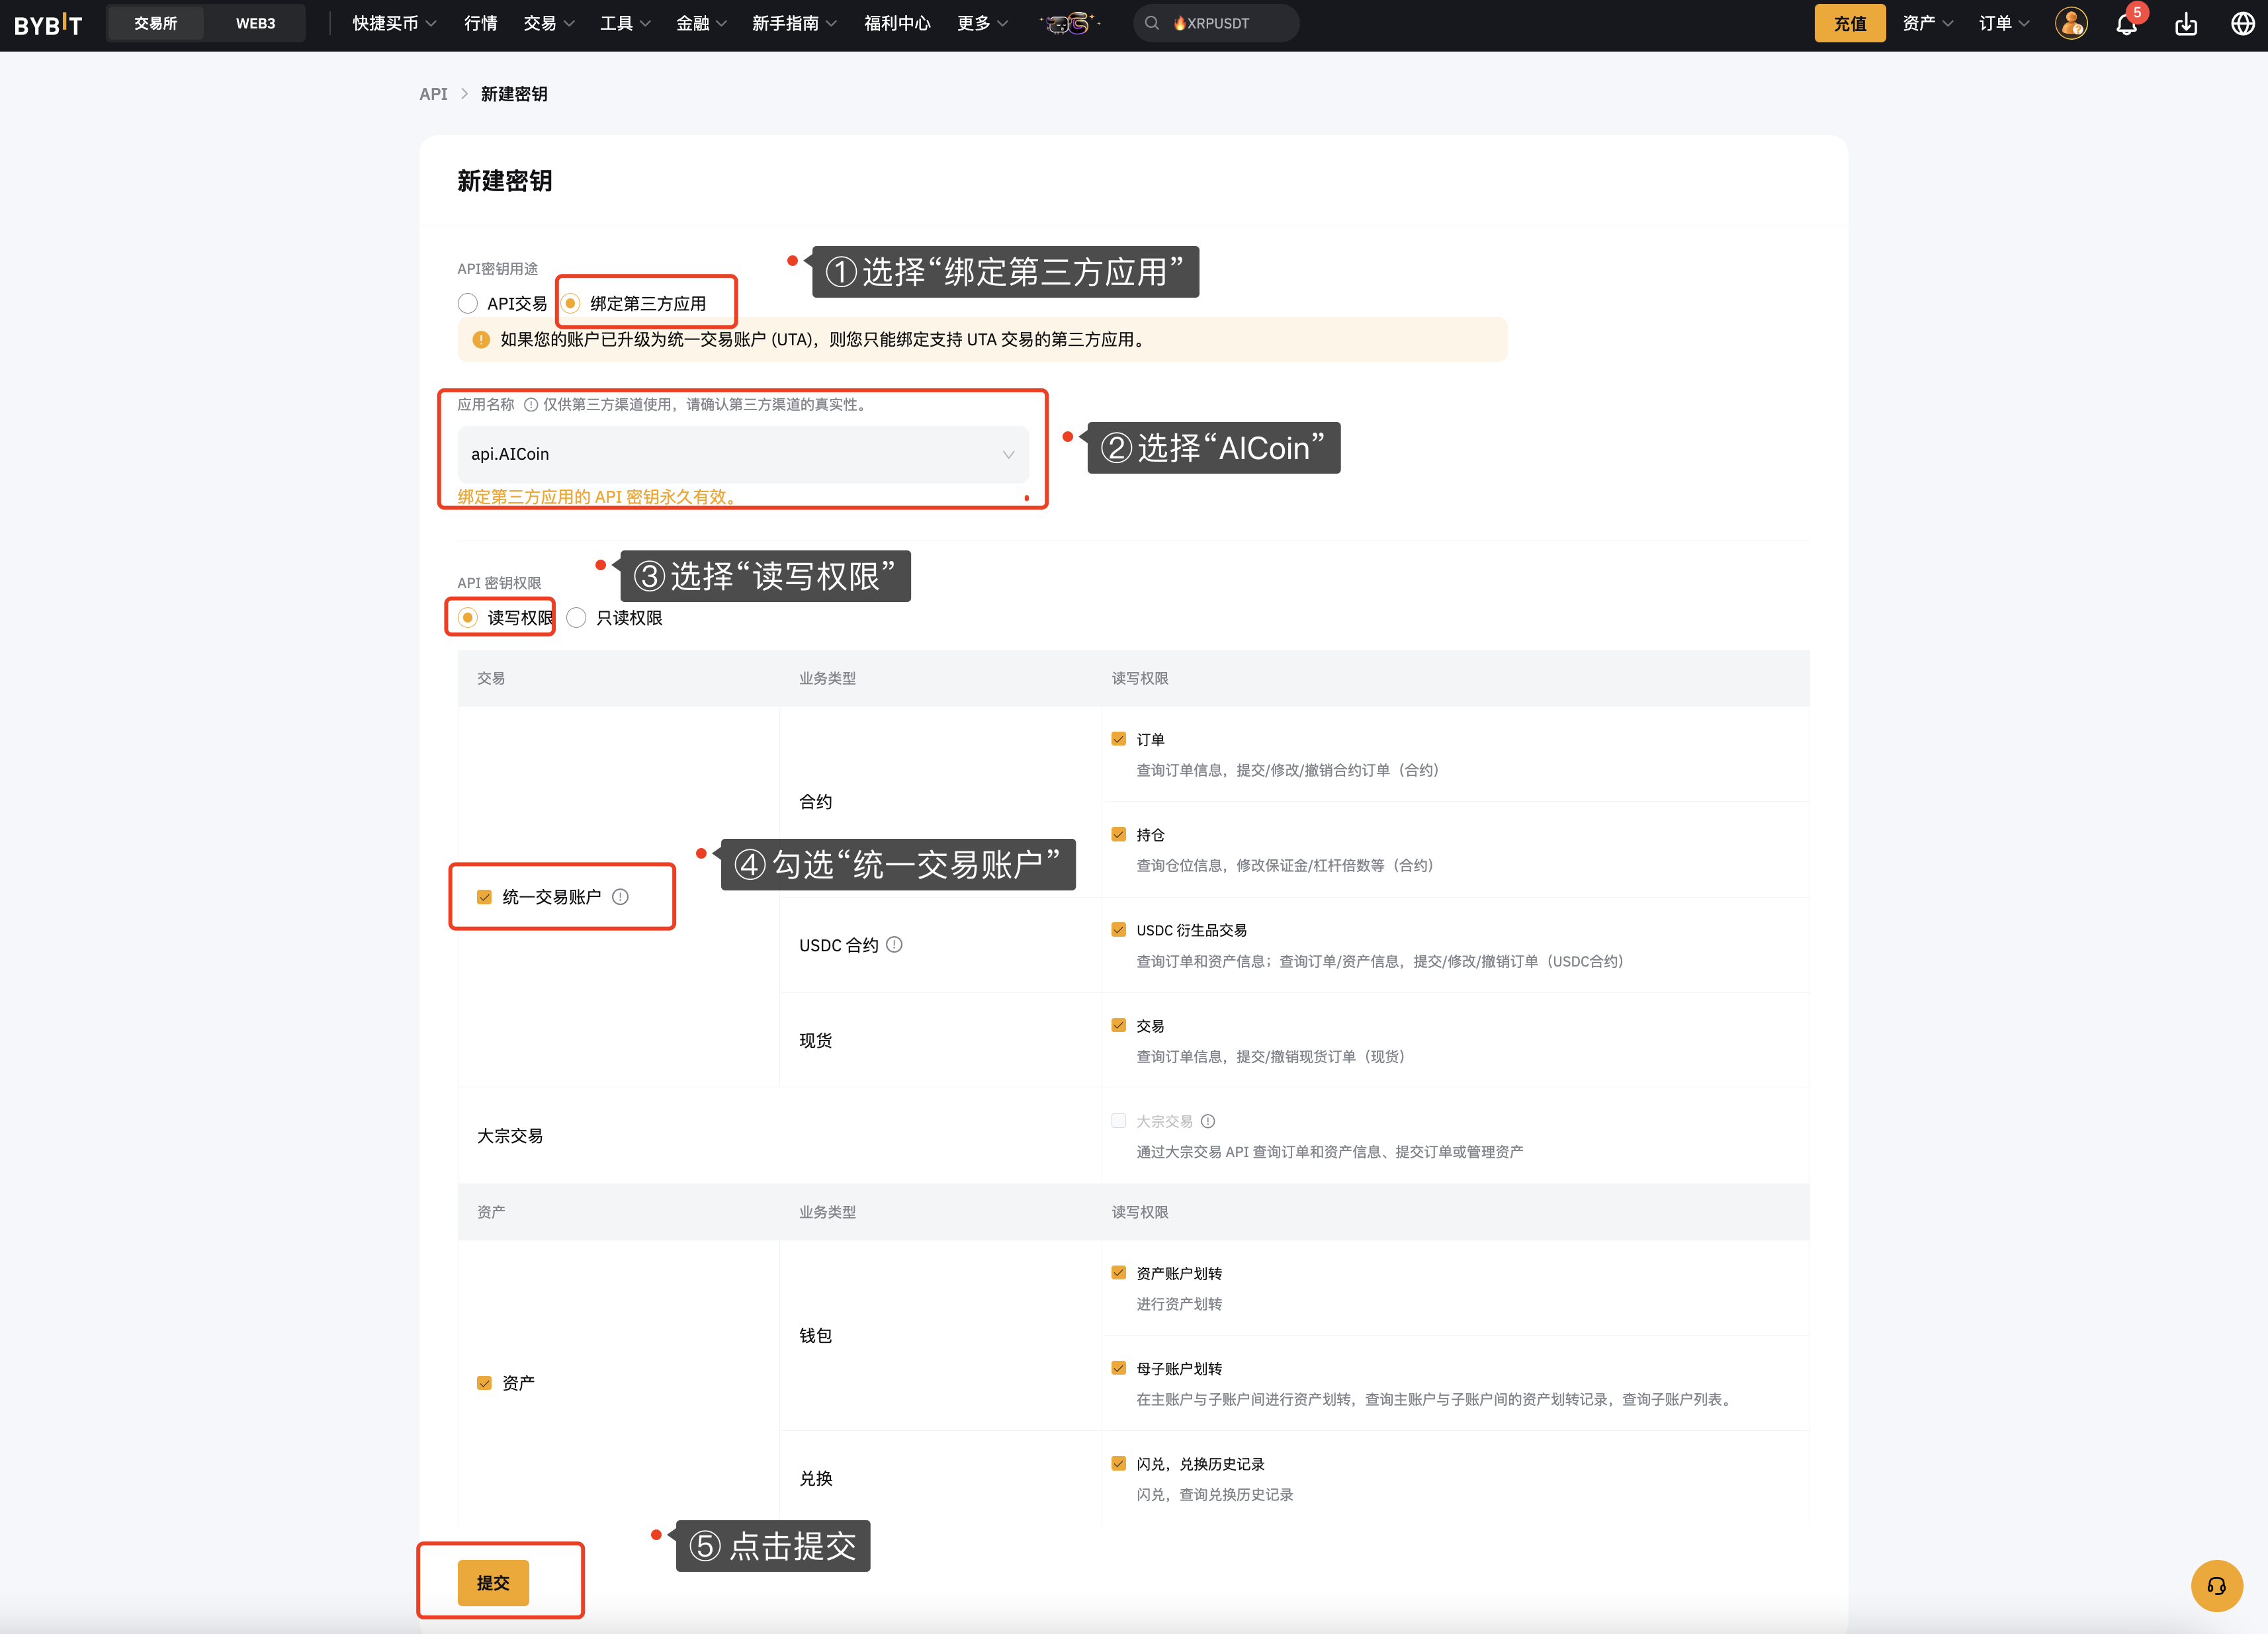Click the XRPUSDT search field
This screenshot has height=1634, width=2268.
(1216, 23)
